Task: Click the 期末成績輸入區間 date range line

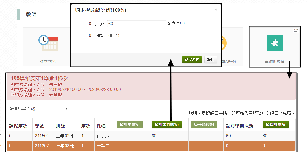Action: coord(66,90)
